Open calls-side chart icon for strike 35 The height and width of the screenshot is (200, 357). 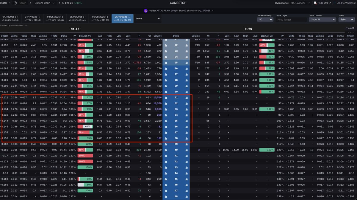(166, 121)
